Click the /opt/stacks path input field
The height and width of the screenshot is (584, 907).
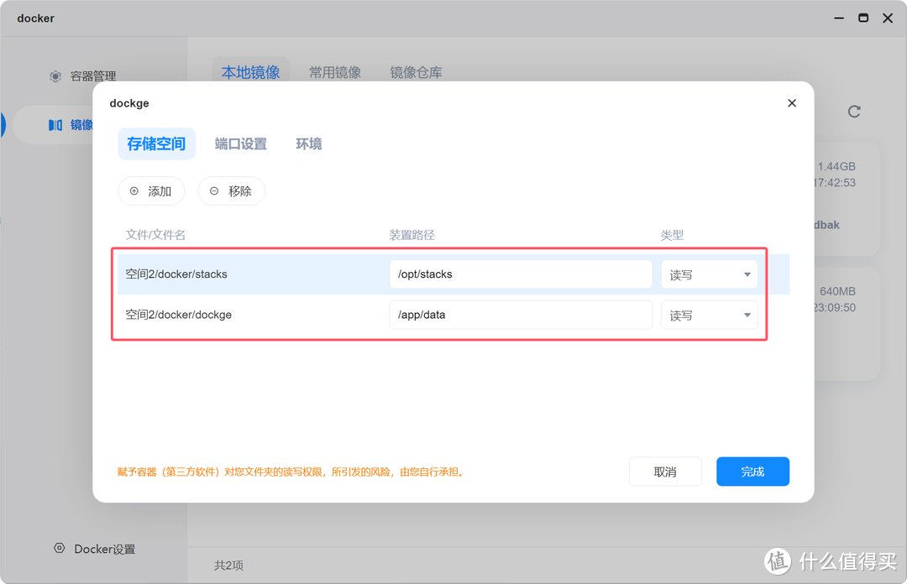521,274
